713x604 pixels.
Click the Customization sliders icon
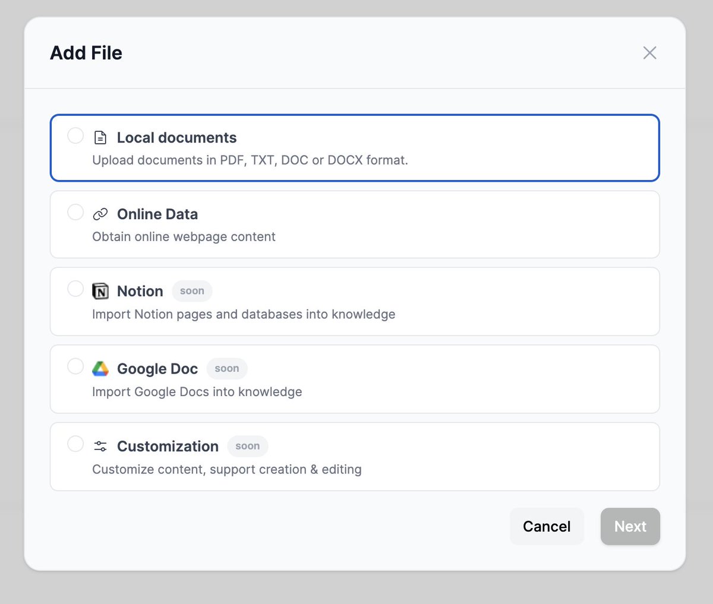pos(100,446)
